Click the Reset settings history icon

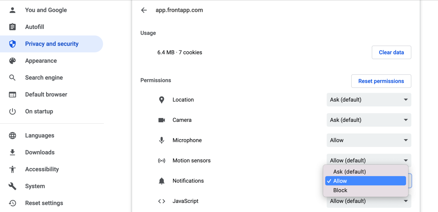[12, 203]
